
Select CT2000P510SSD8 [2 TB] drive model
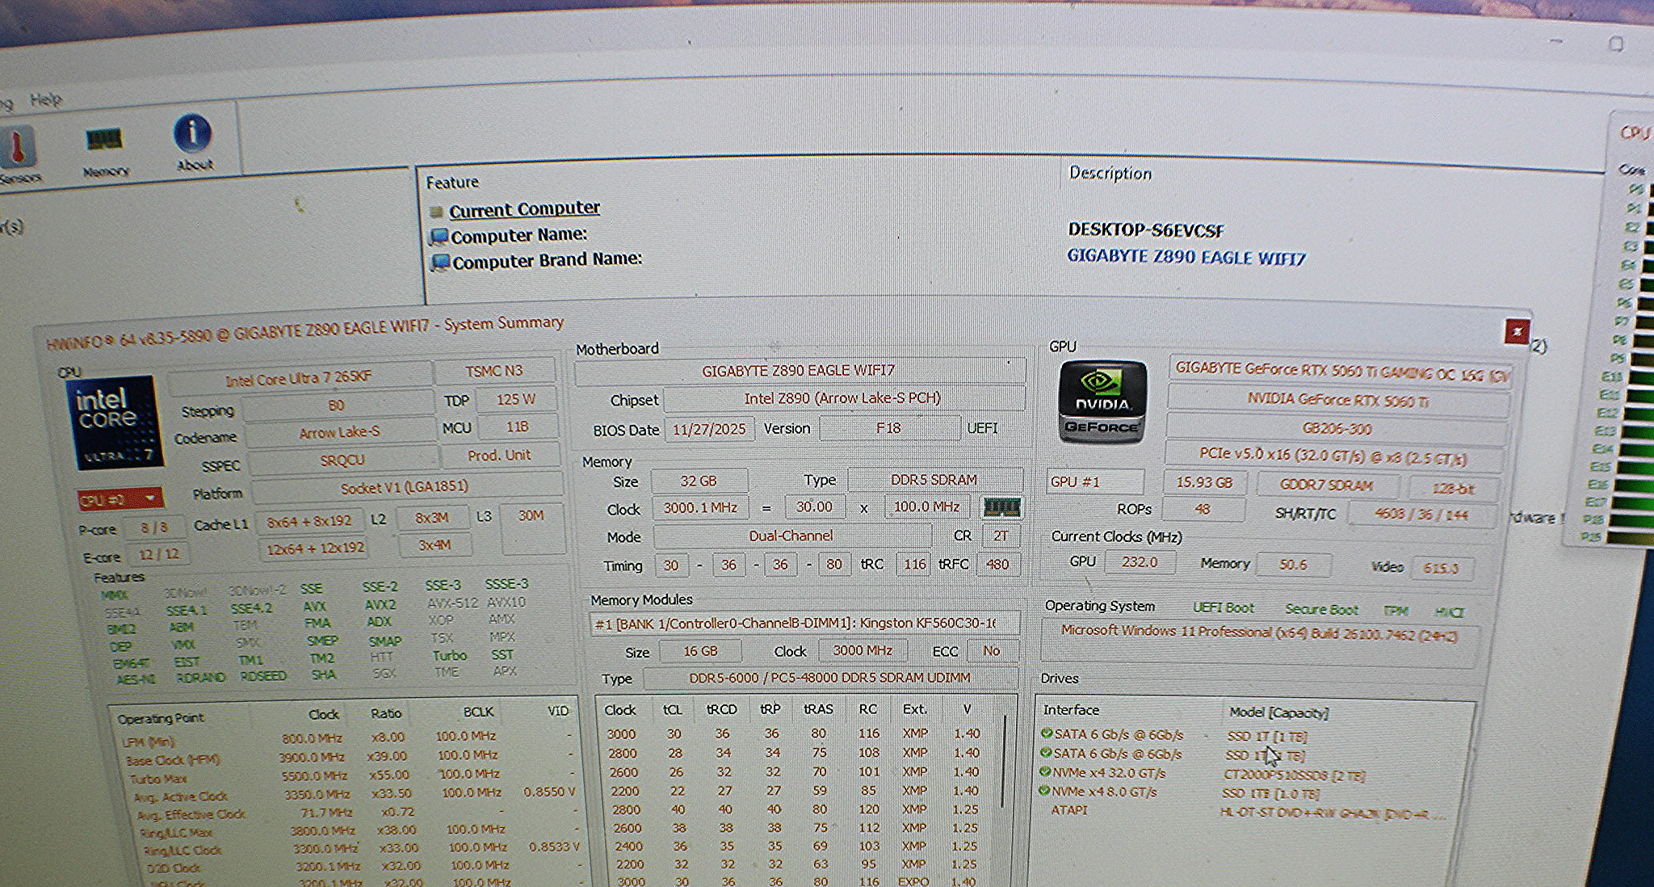(1294, 775)
